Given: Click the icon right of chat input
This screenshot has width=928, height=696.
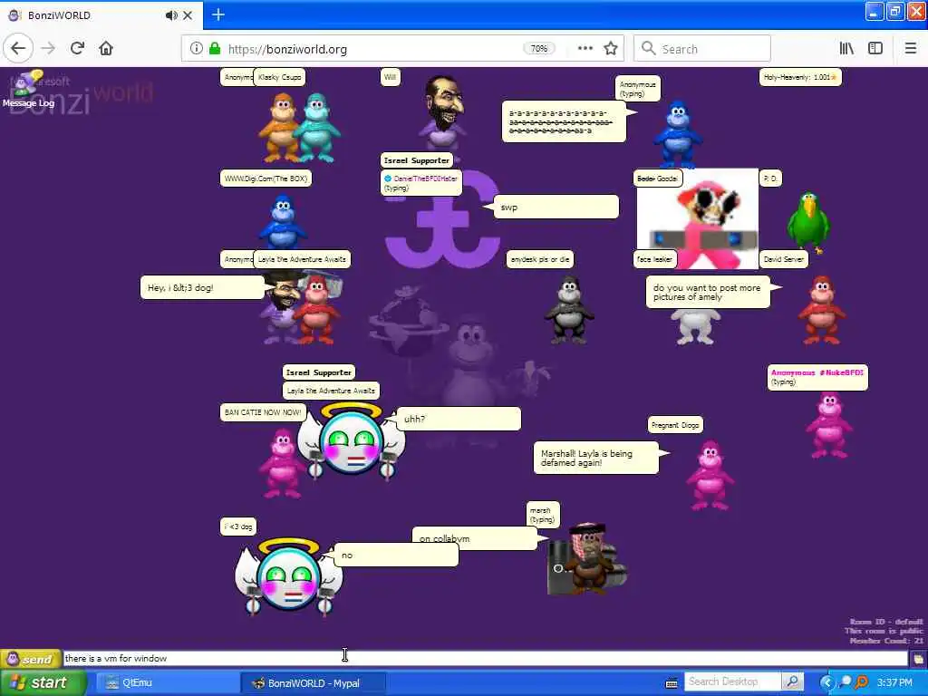Looking at the screenshot, I should (918, 659).
